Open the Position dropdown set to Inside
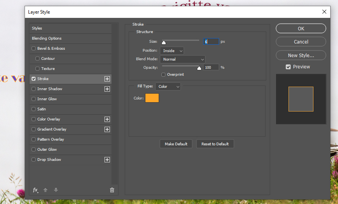 click(x=172, y=51)
